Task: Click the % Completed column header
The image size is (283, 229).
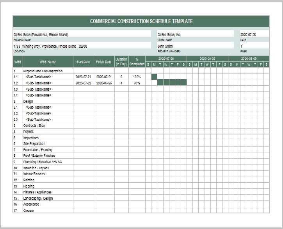Action: point(137,62)
